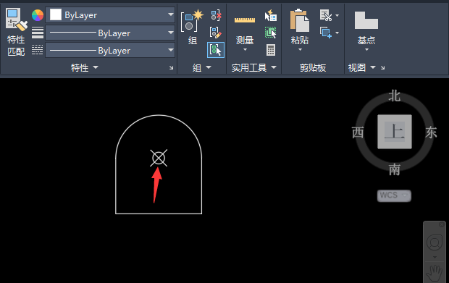Click the Quick Select icon

coord(271,15)
